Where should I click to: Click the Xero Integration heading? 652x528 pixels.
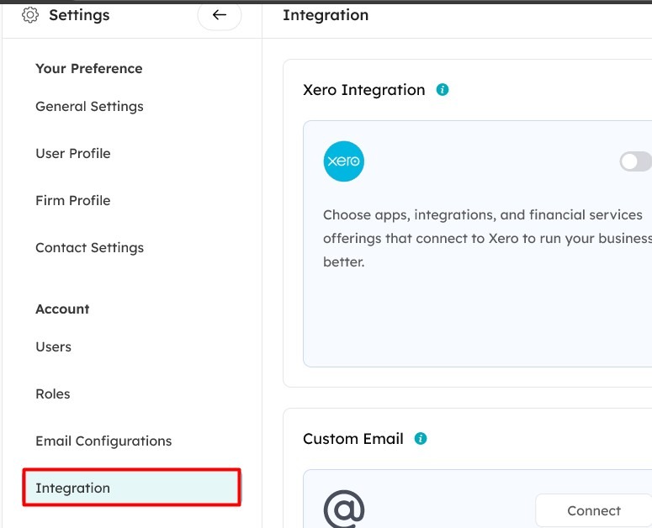(x=363, y=90)
